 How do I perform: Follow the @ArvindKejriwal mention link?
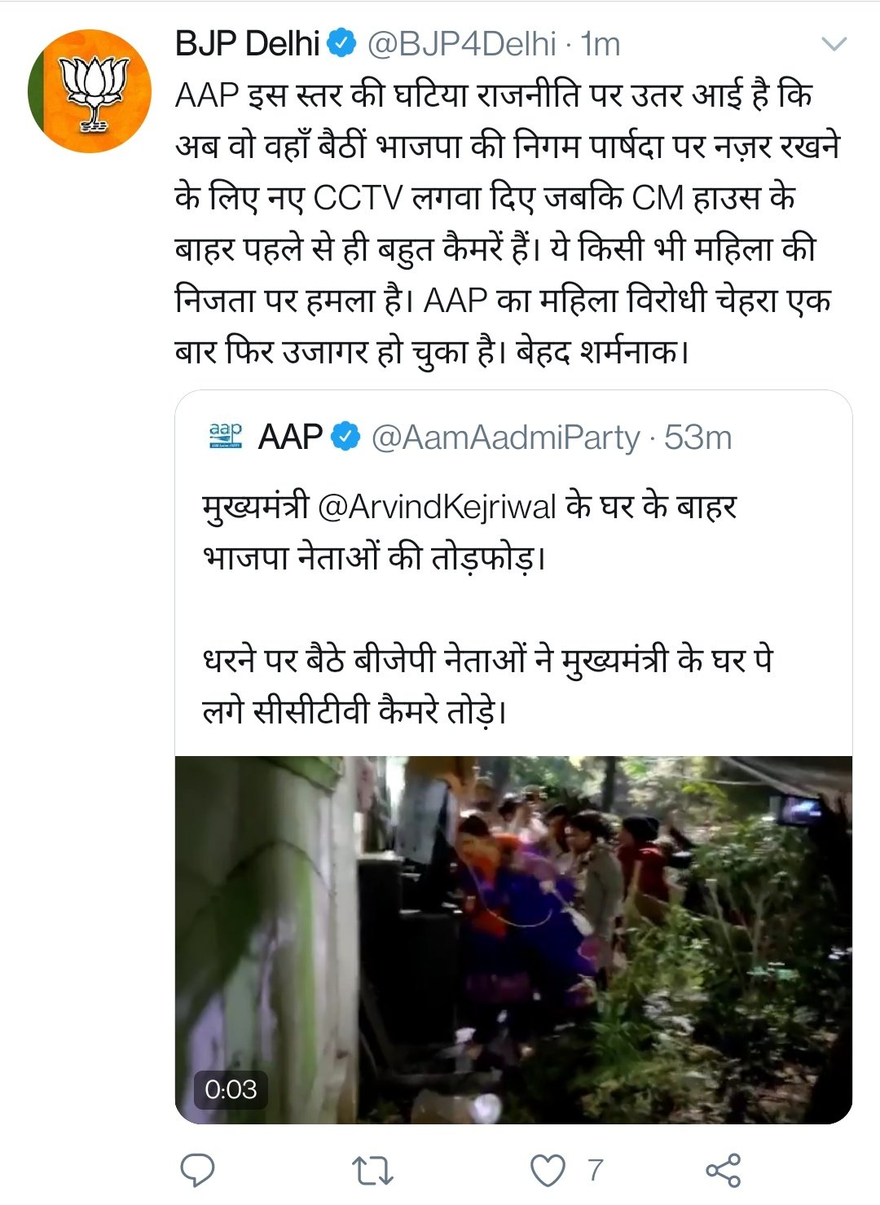click(436, 507)
